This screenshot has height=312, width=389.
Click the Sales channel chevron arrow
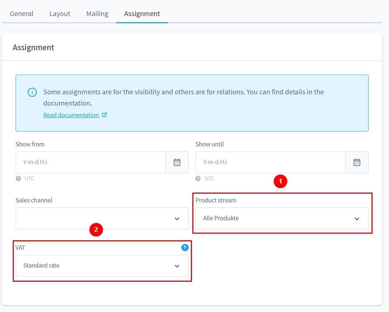(177, 219)
